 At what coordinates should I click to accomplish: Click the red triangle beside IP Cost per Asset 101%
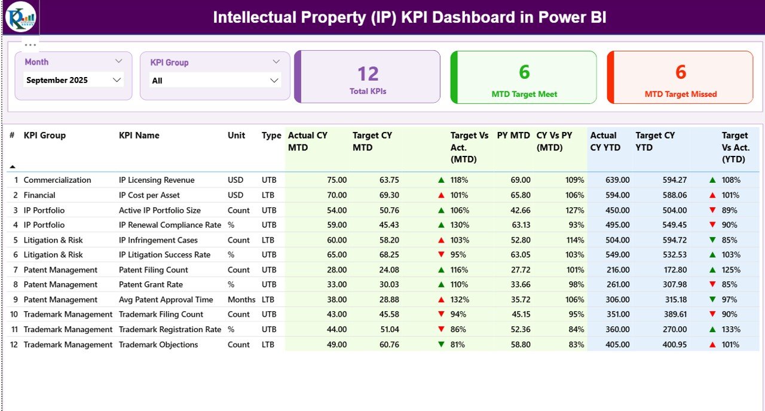point(440,195)
